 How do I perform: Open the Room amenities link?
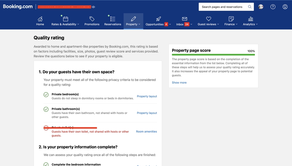146,131
